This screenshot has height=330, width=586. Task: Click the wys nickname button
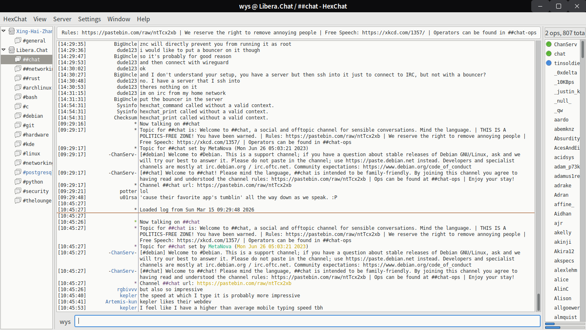tap(65, 321)
